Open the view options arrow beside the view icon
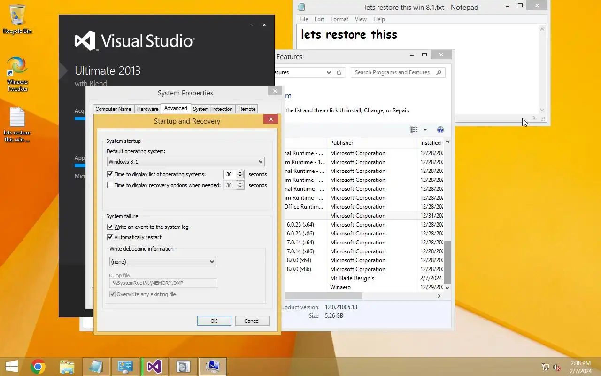The height and width of the screenshot is (376, 601). (425, 130)
